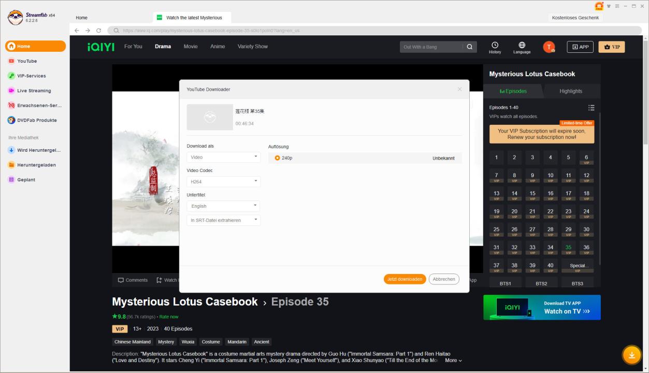649x373 pixels.
Task: Open the Video Codec H264 dropdown
Action: coord(223,181)
